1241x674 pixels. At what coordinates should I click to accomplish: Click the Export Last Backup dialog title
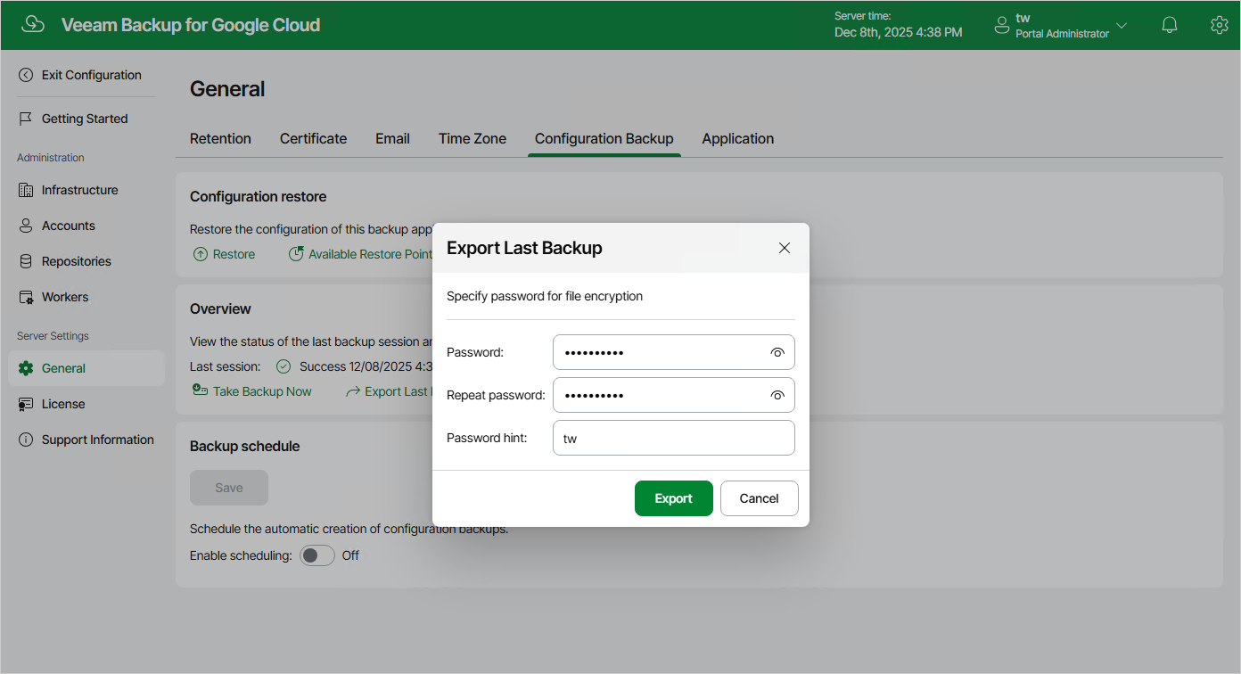tap(524, 248)
